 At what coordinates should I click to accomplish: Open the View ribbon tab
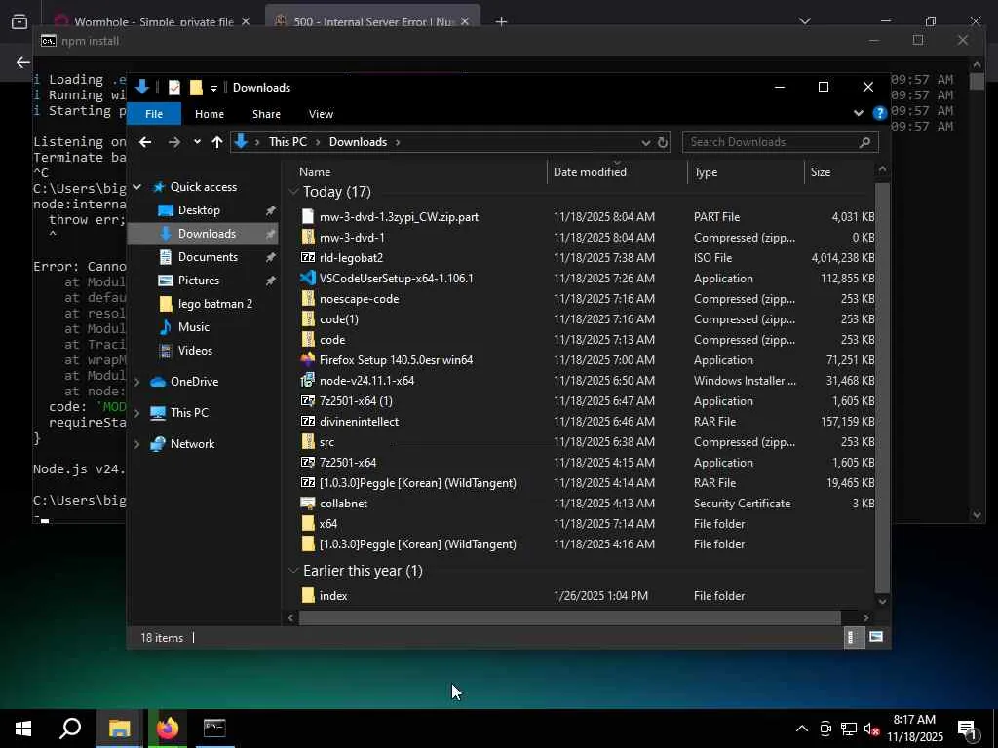[321, 114]
